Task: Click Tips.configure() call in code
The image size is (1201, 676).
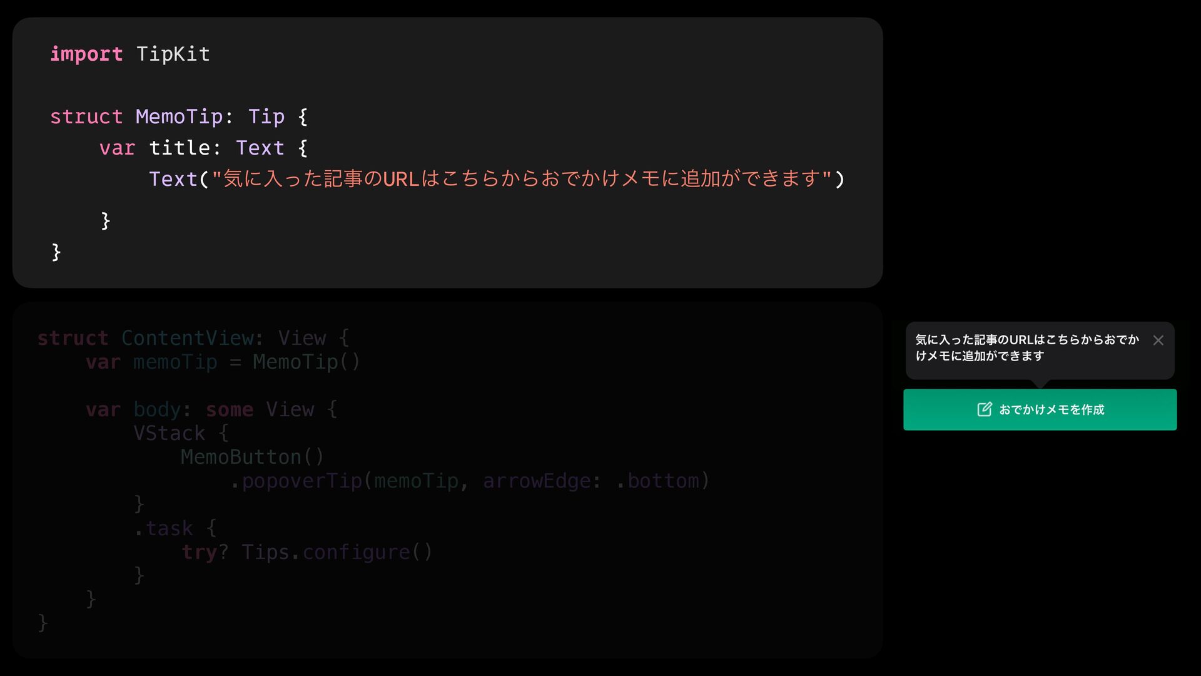Action: pyautogui.click(x=337, y=552)
